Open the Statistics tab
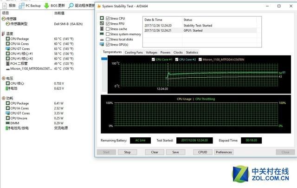The image size is (297, 188). tap(192, 53)
